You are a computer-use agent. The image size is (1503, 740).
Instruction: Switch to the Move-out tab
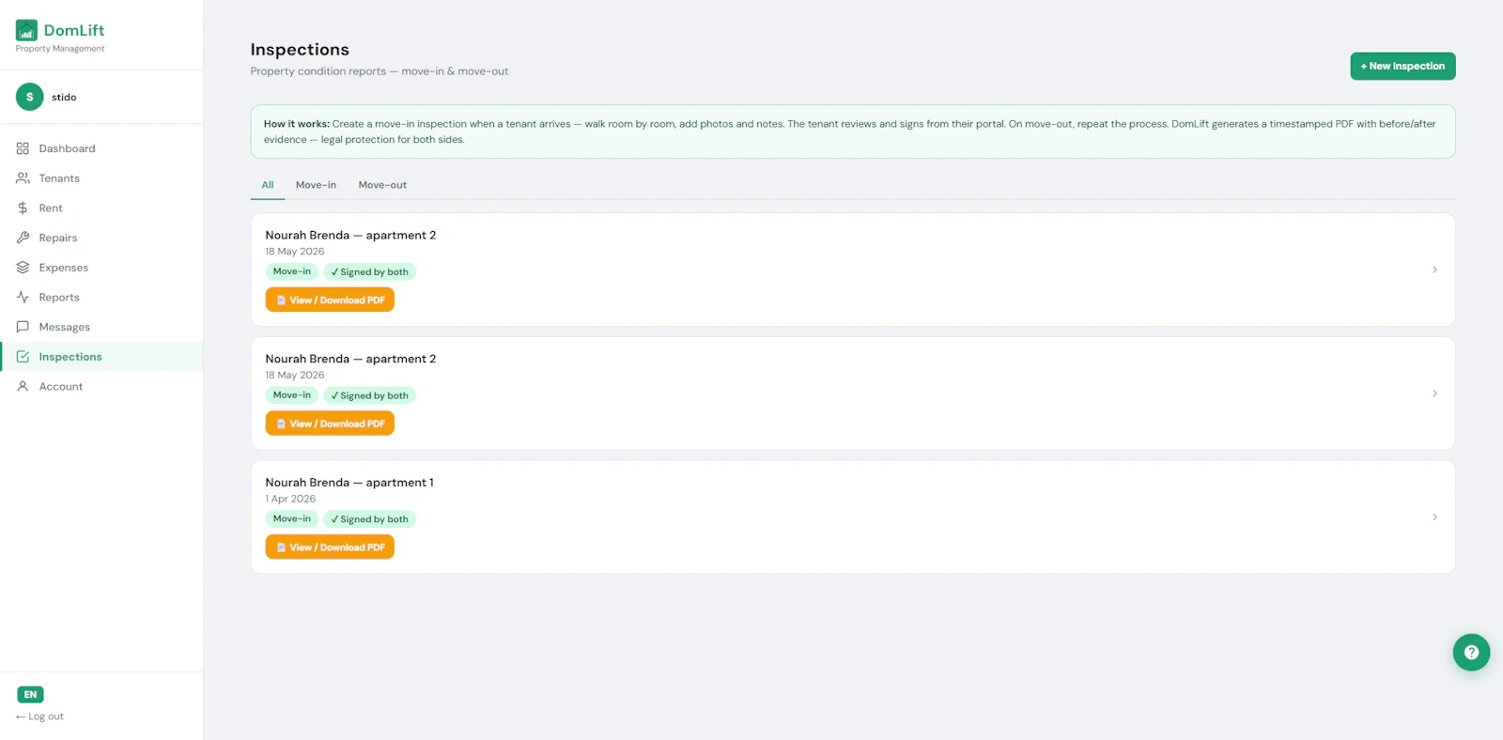coord(382,185)
